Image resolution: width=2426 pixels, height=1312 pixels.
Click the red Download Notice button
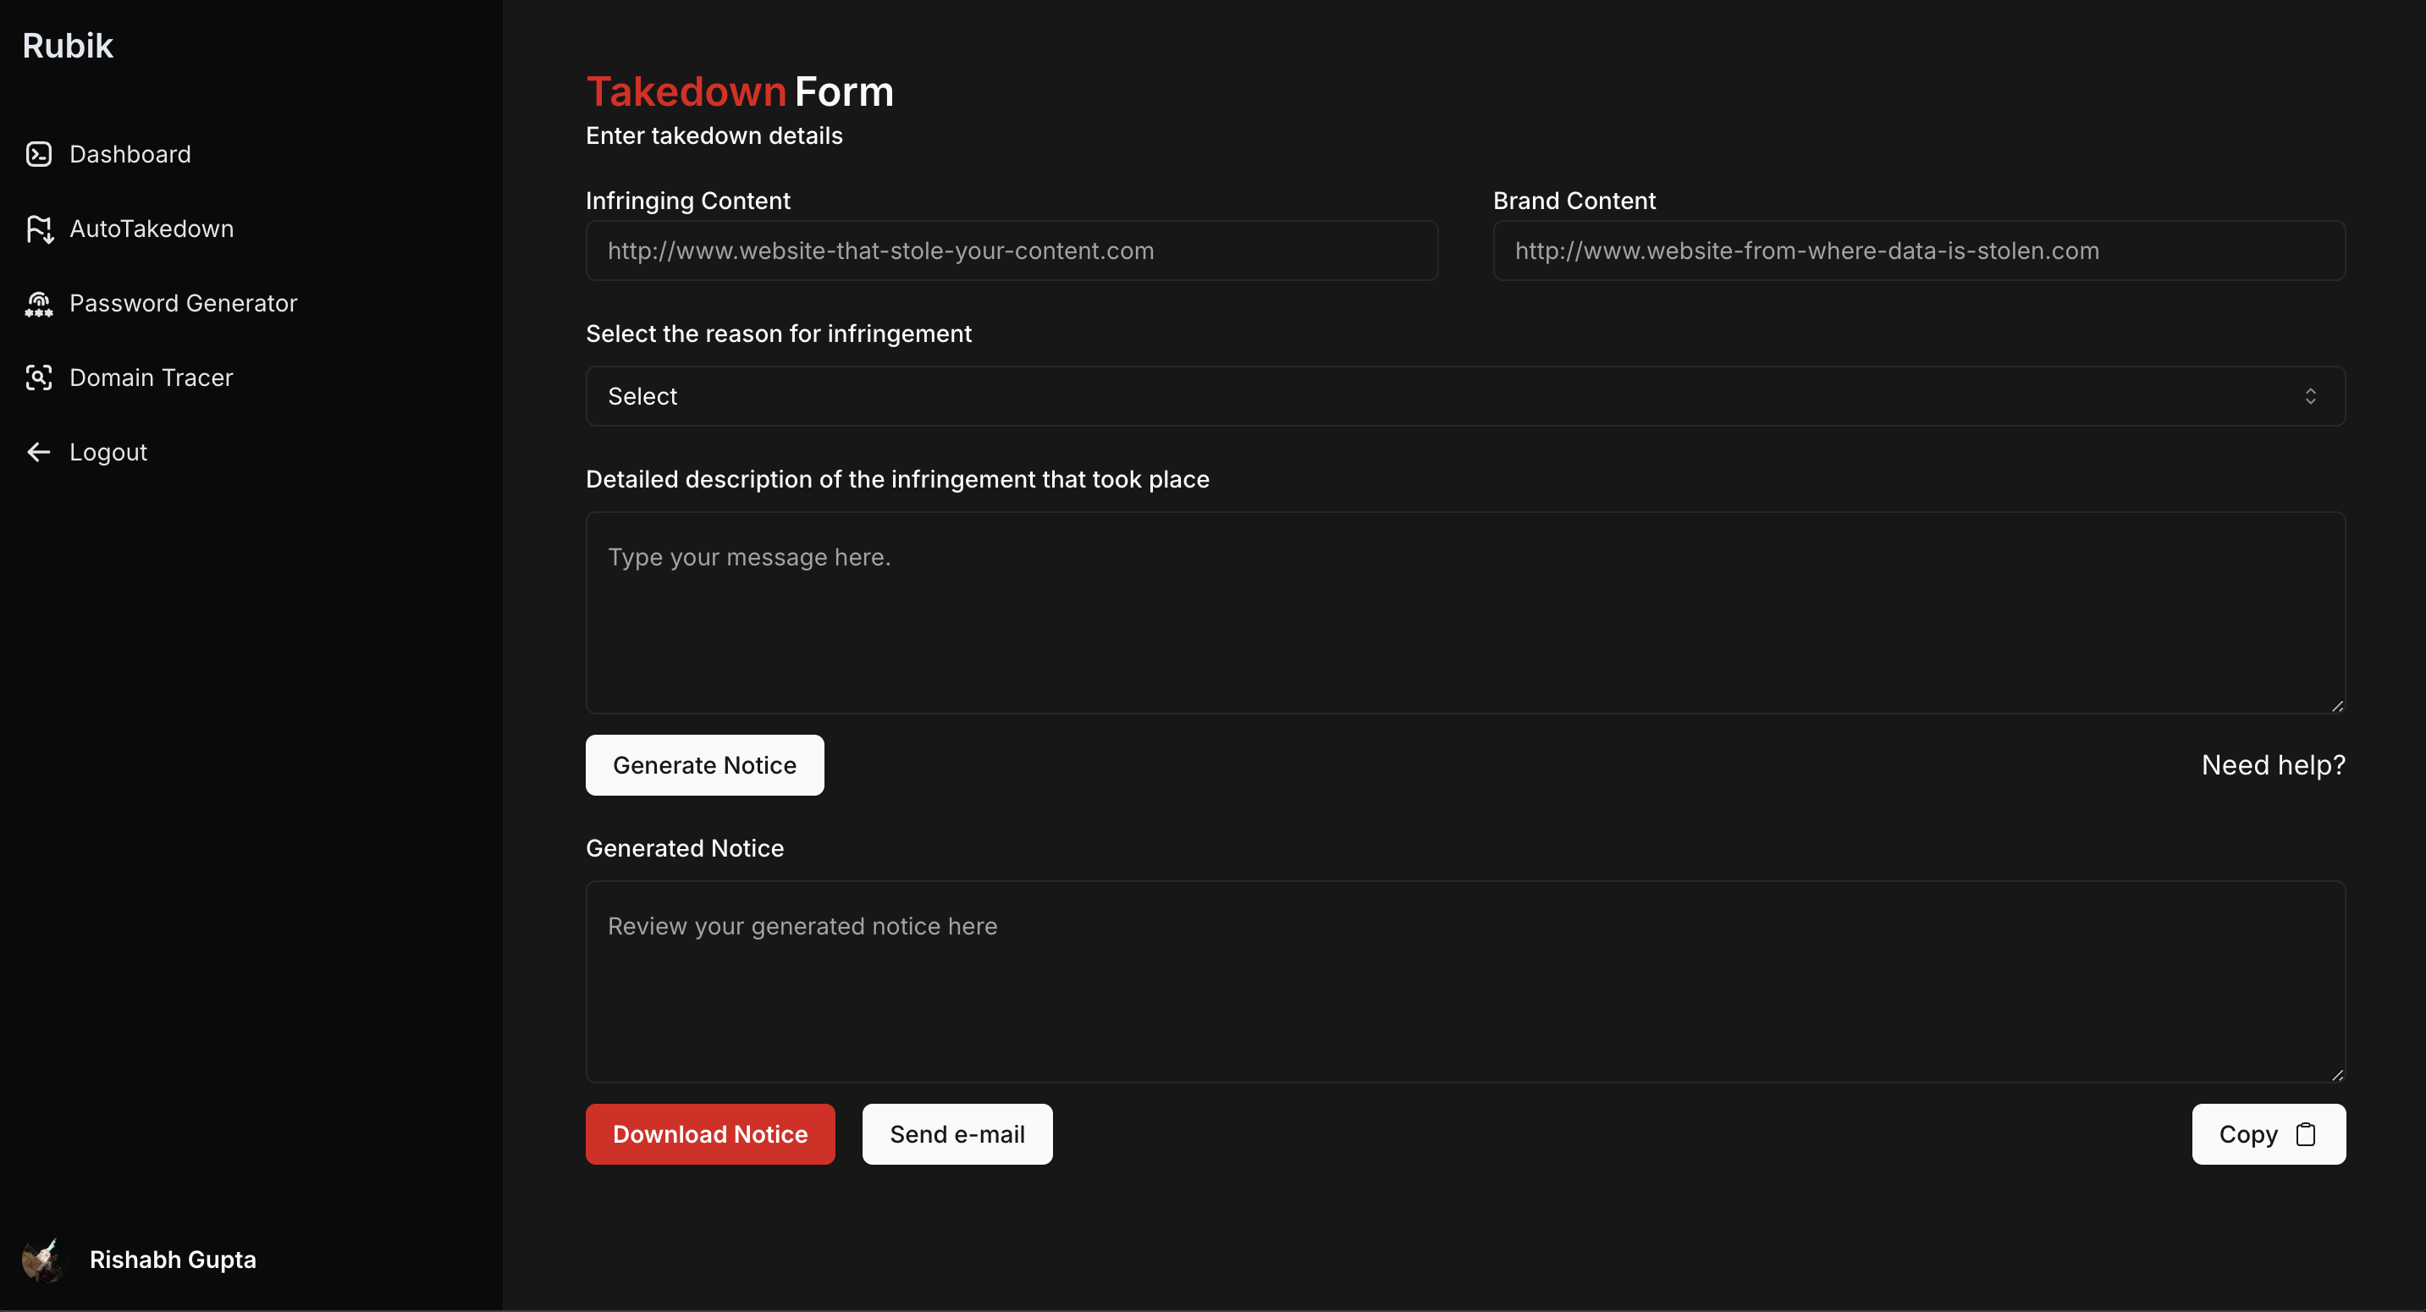coord(710,1135)
